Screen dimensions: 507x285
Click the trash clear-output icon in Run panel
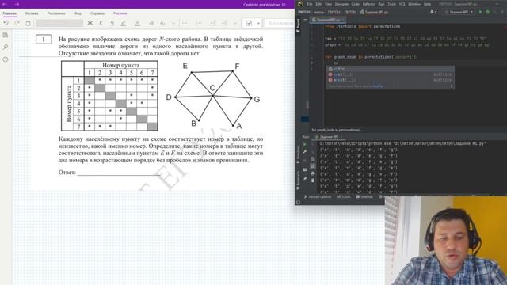(x=312, y=180)
